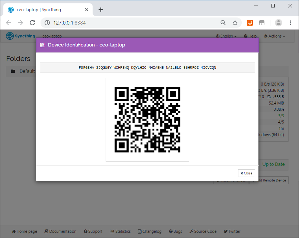Open the Home page footer link
This screenshot has height=238, width=299.
[25, 231]
